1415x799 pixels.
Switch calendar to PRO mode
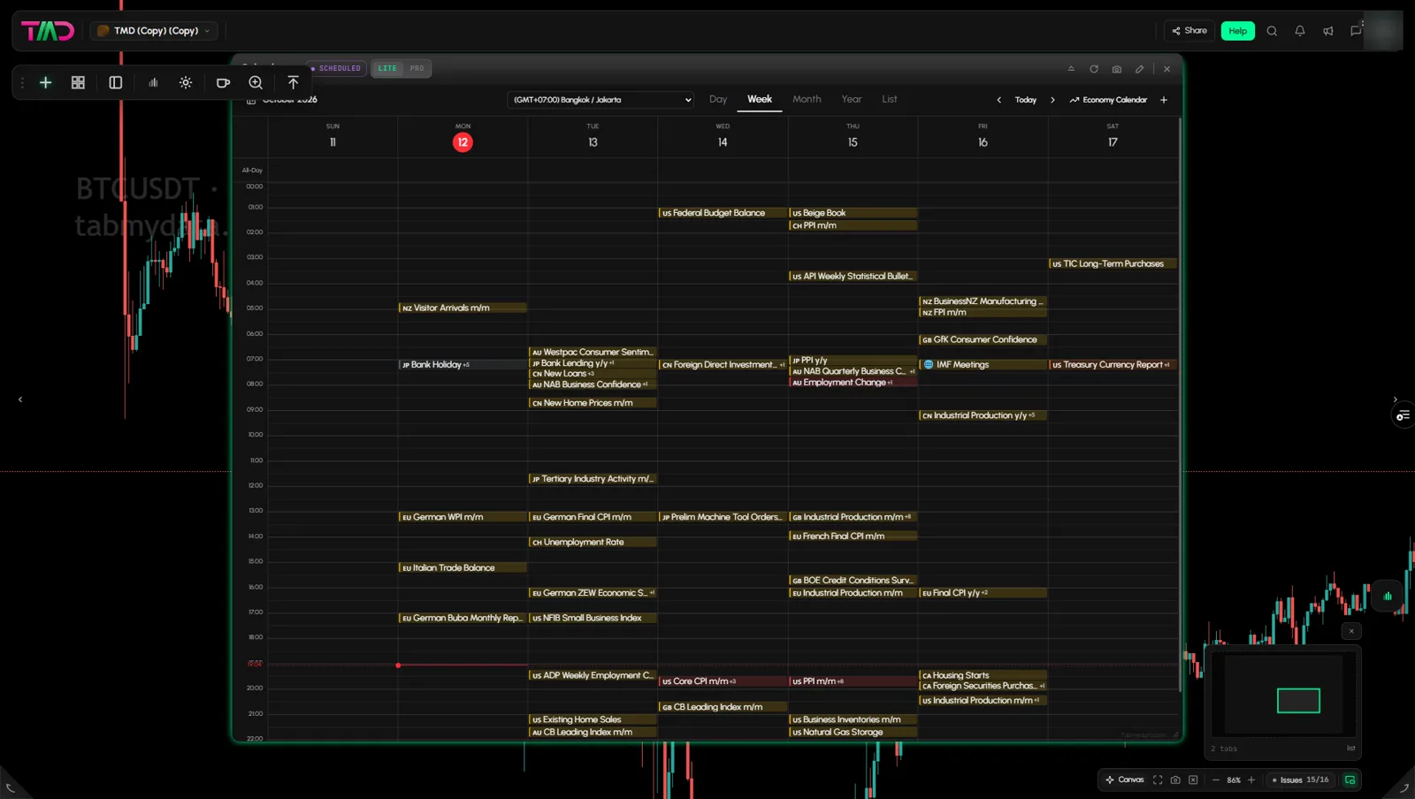417,69
